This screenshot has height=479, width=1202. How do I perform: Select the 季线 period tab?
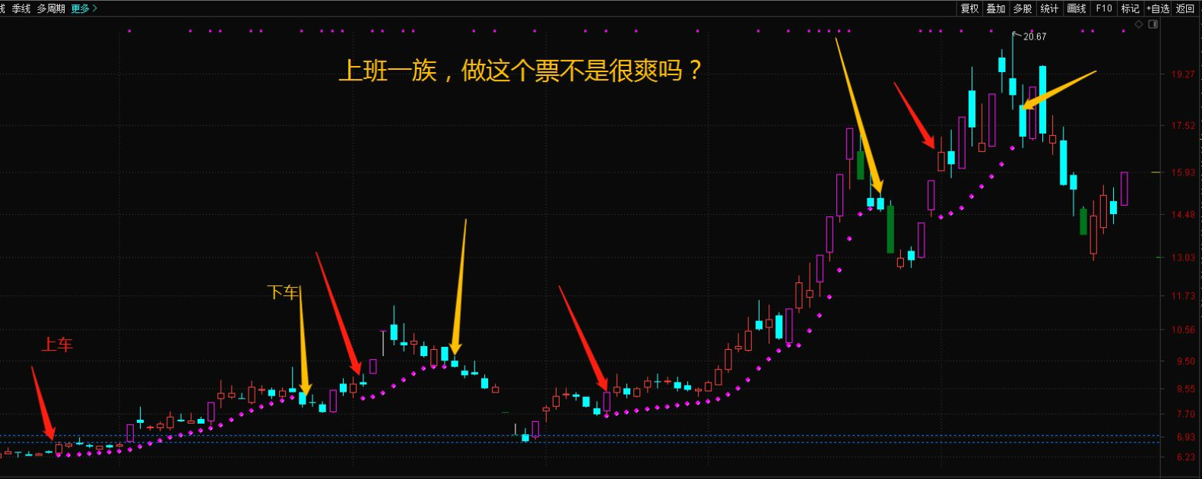(21, 8)
